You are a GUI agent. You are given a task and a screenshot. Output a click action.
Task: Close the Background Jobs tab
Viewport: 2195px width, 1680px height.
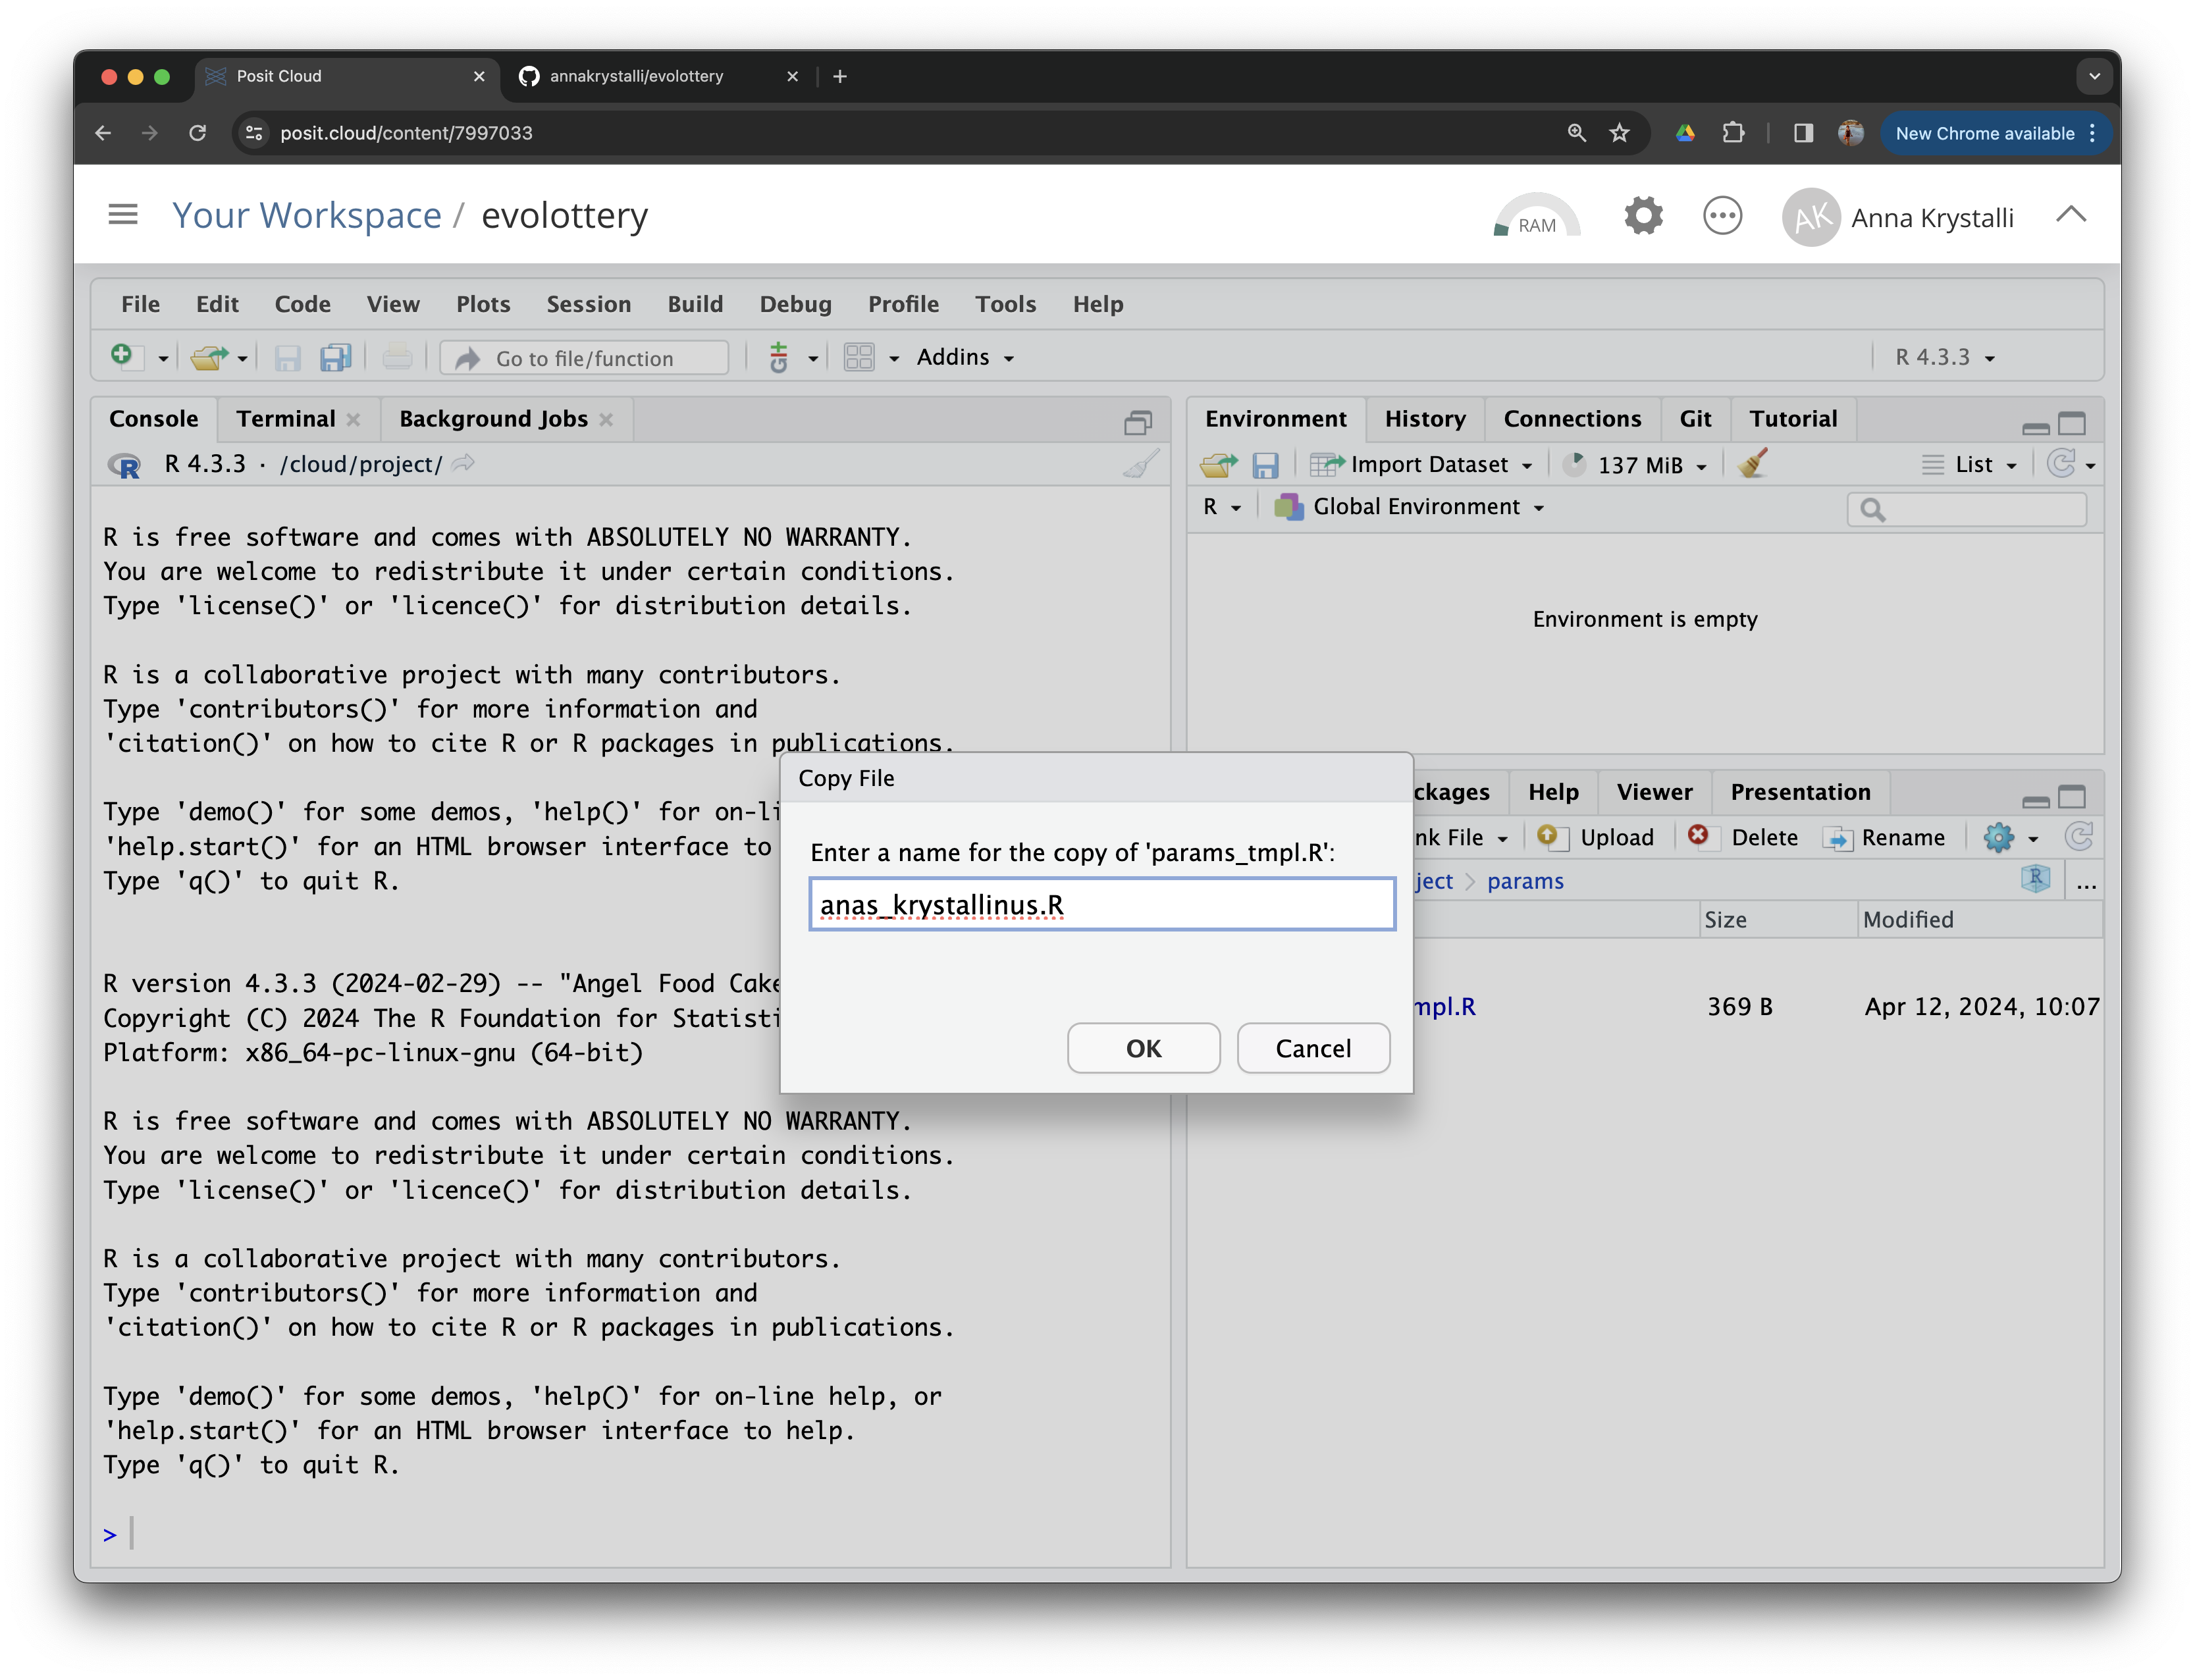606,420
